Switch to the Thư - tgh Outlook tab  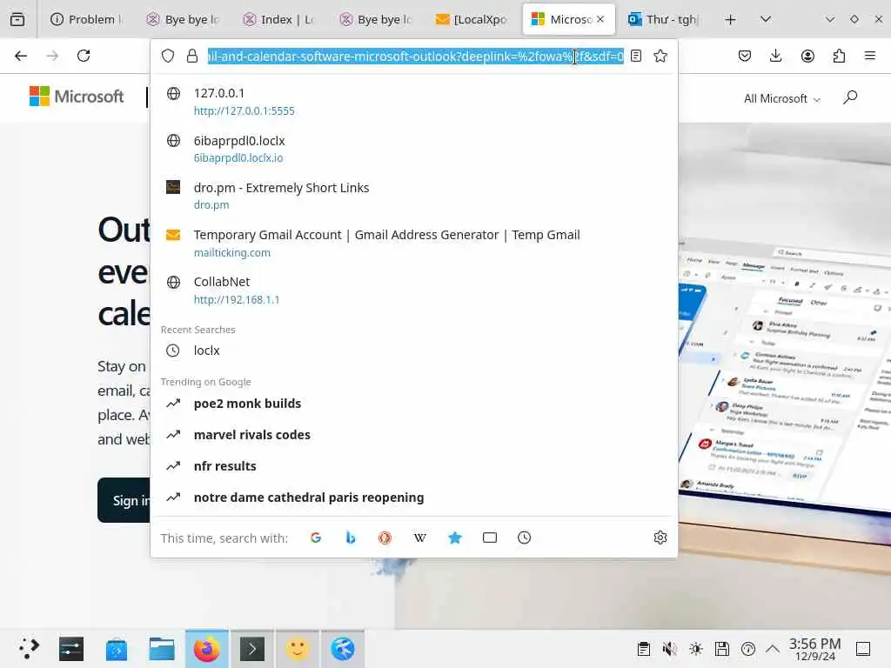662,19
